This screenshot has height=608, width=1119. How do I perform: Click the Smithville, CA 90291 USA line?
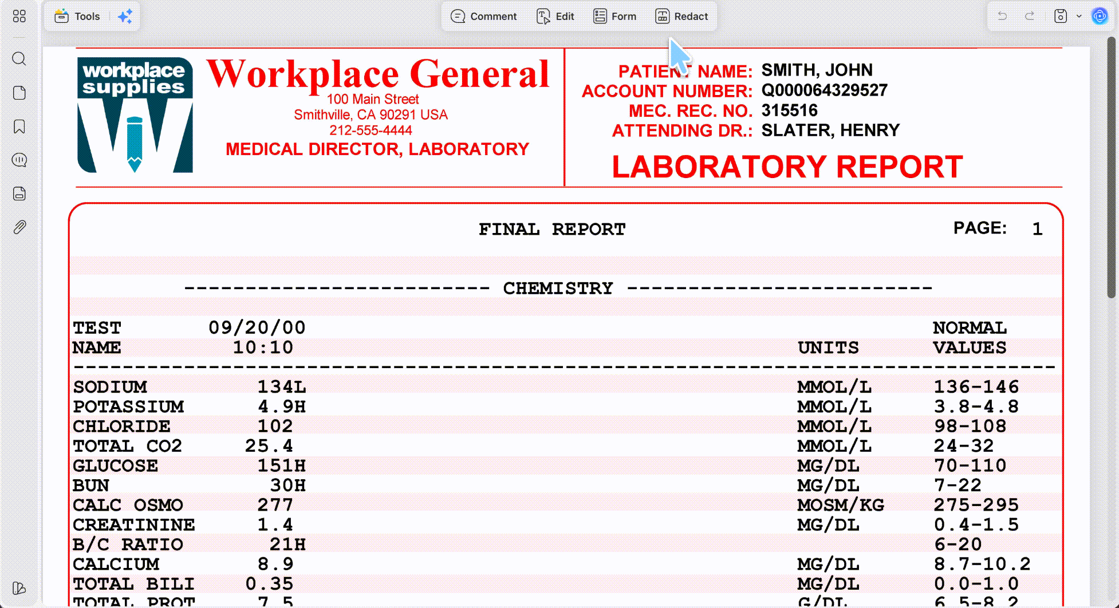(x=371, y=115)
